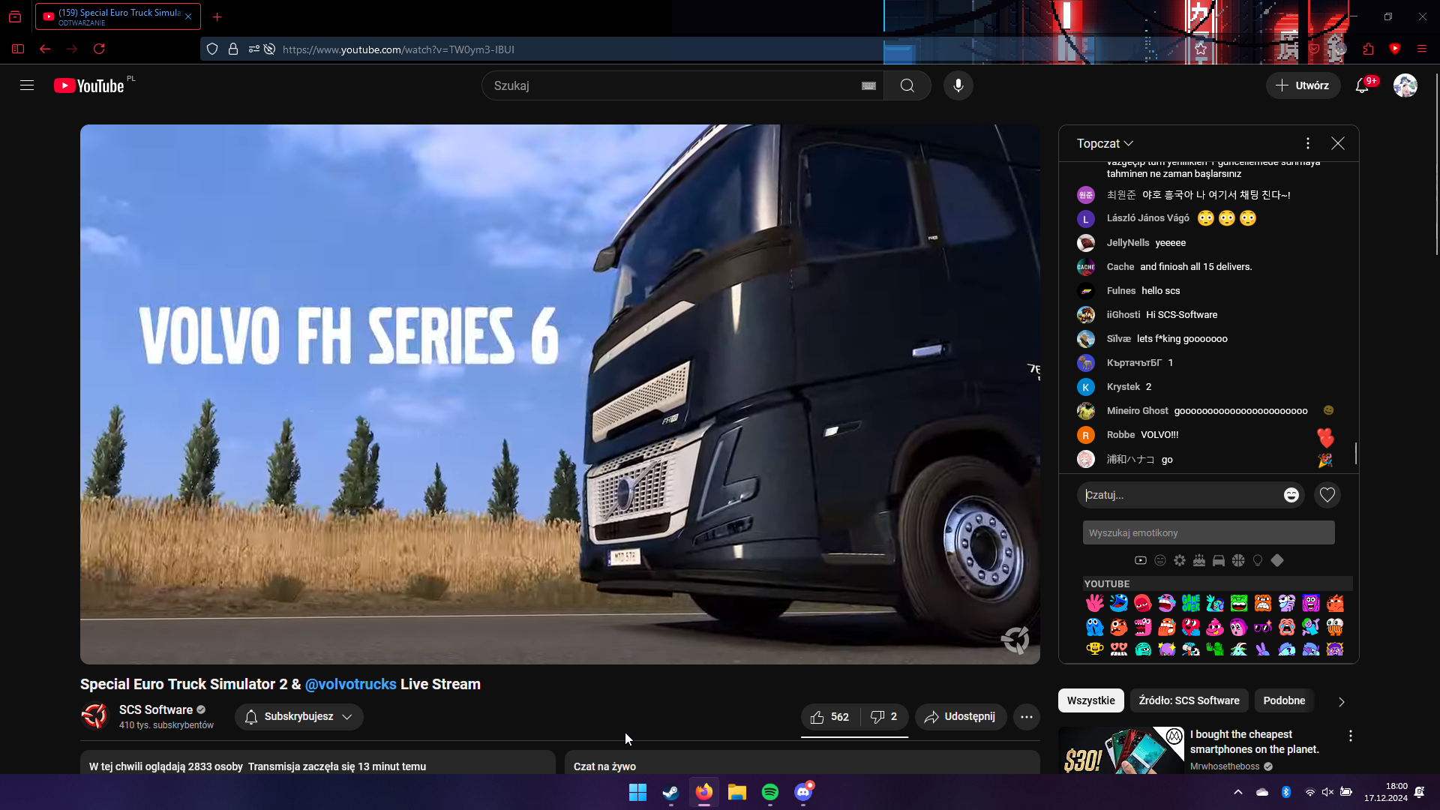
Task: Select the Podobne filter chip
Action: [1284, 700]
